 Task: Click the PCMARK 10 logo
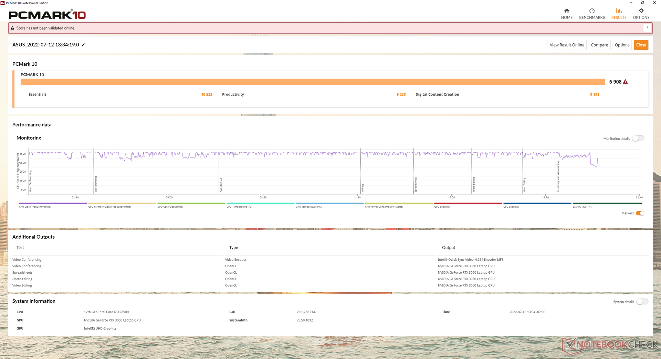click(x=47, y=14)
